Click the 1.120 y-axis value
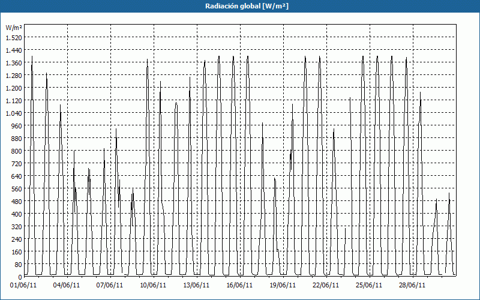The height and width of the screenshot is (300, 480). point(14,100)
